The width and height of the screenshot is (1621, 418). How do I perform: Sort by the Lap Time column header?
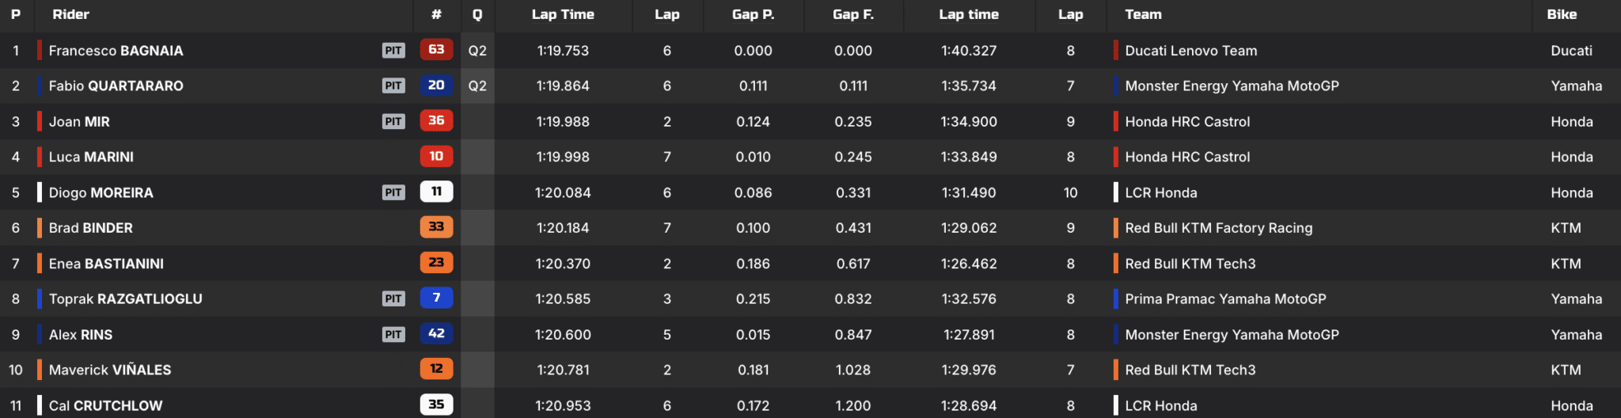click(563, 14)
